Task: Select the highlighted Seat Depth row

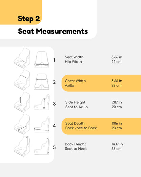Action: (x=101, y=126)
